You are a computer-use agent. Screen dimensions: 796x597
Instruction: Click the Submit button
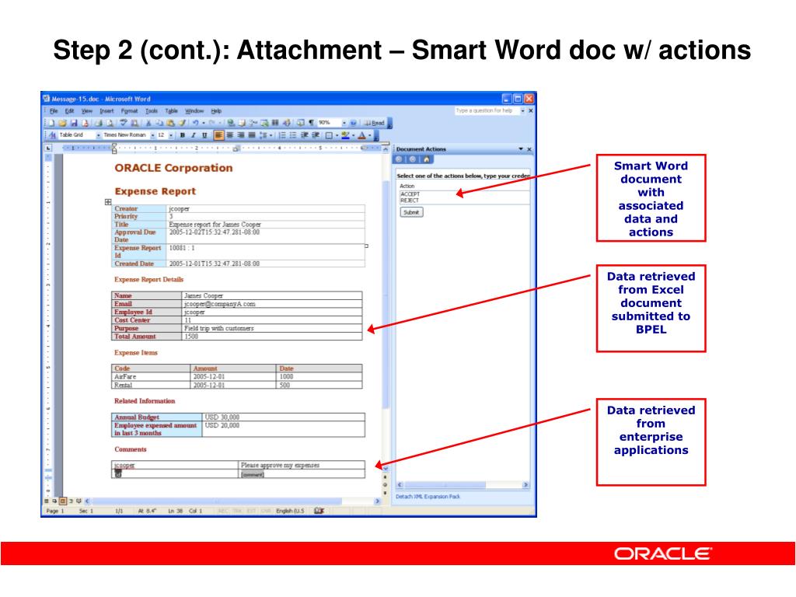[411, 212]
